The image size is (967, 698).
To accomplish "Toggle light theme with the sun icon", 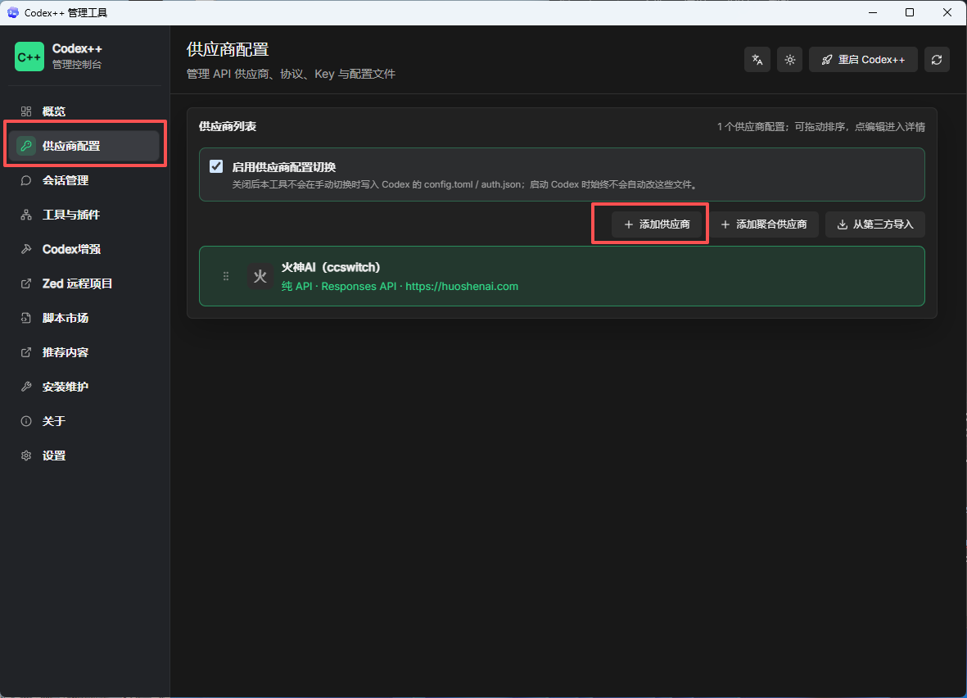I will tap(789, 60).
